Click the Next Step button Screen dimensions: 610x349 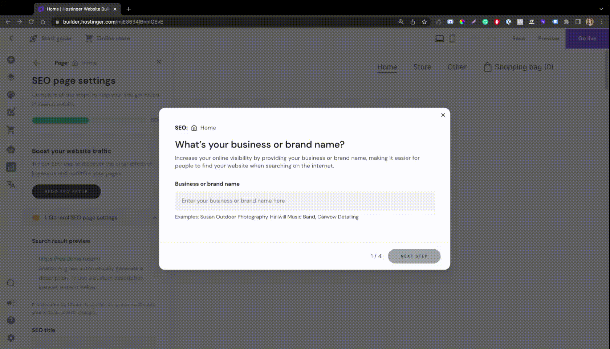(414, 256)
